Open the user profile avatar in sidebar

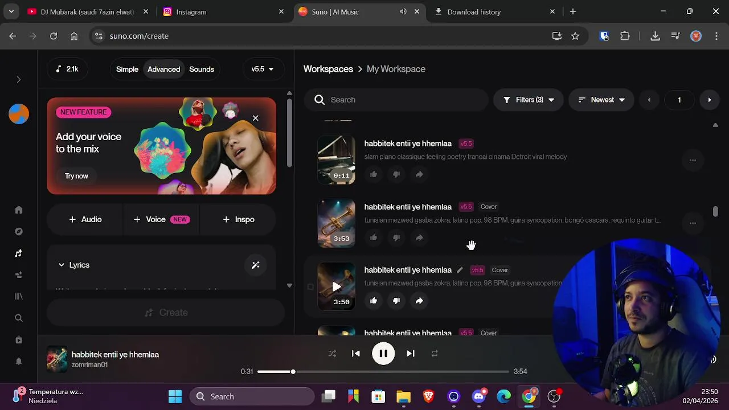click(19, 114)
